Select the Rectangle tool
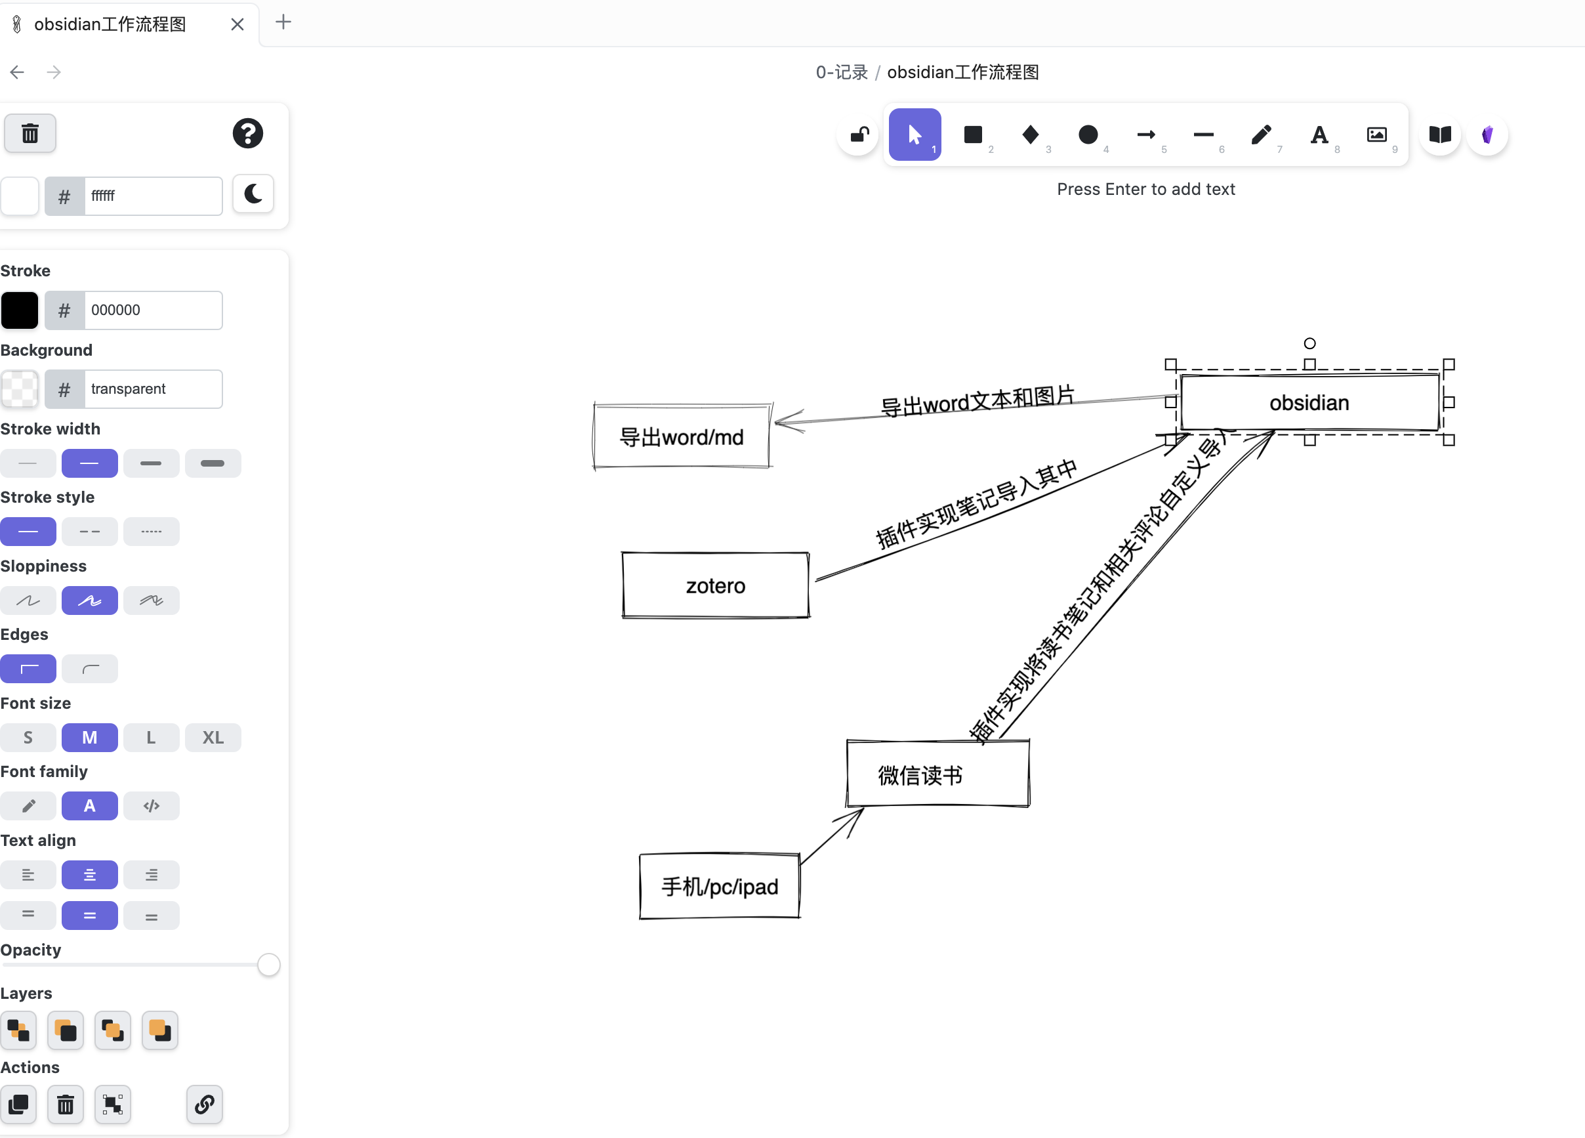 point(972,135)
